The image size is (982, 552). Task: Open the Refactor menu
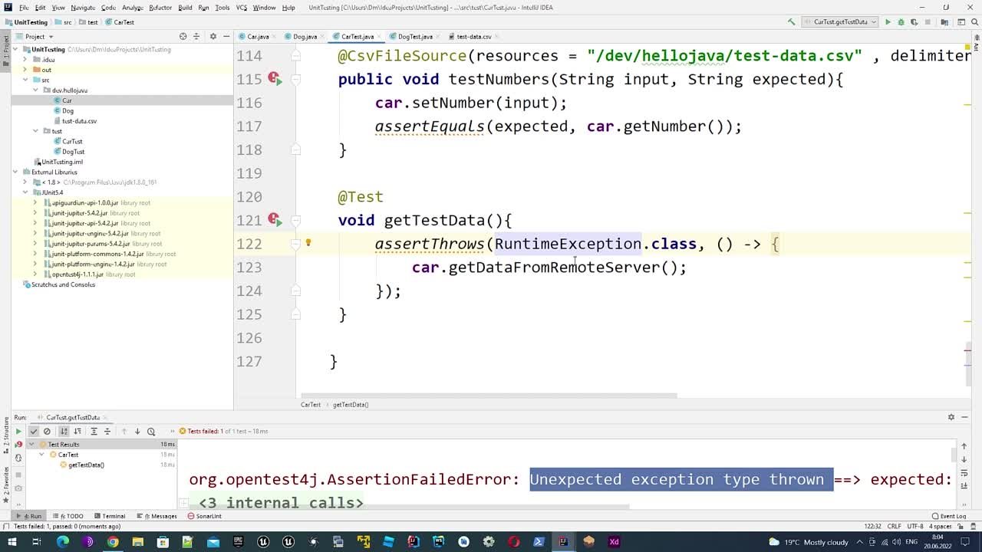tap(160, 8)
